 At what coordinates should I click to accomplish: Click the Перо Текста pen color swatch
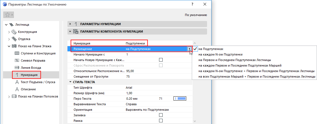[x=180, y=98]
